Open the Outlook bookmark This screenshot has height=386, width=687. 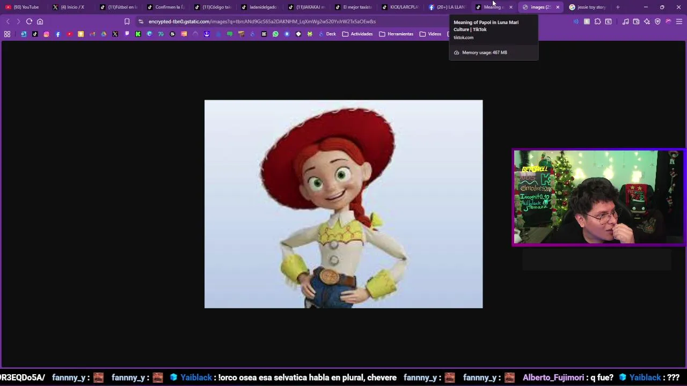(24, 34)
